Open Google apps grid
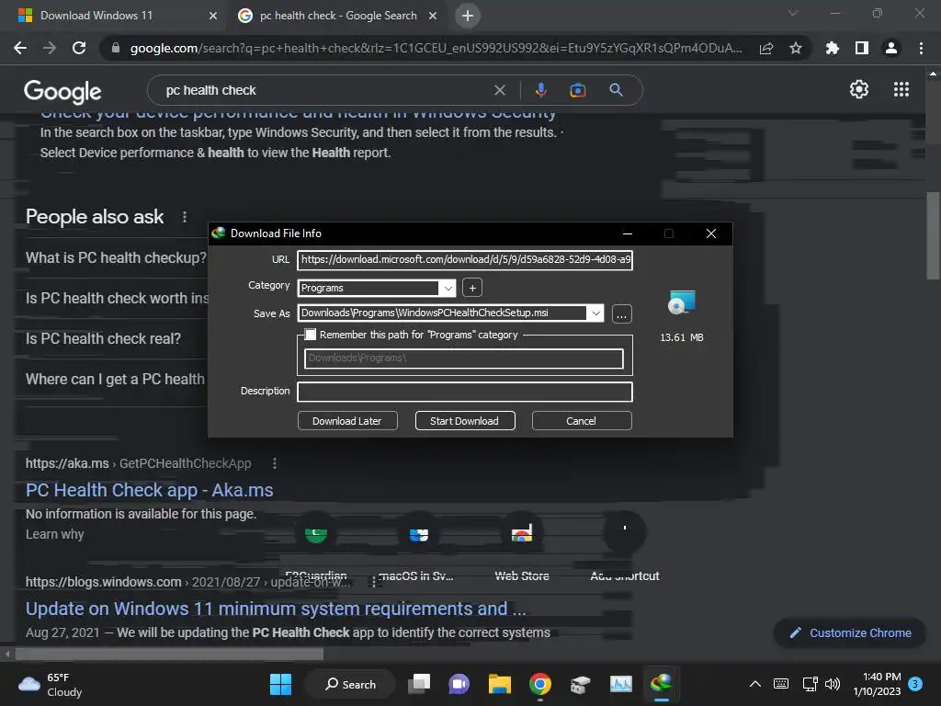The image size is (941, 706). (901, 89)
